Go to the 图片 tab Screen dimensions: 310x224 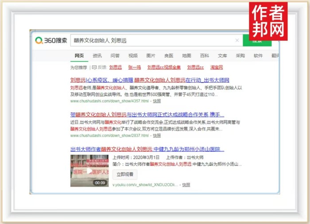151,56
